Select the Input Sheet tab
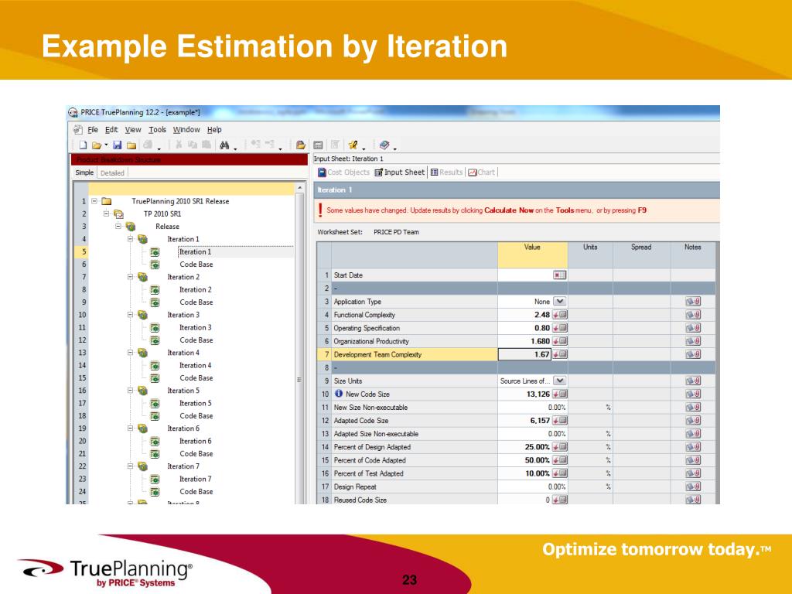 [x=400, y=172]
